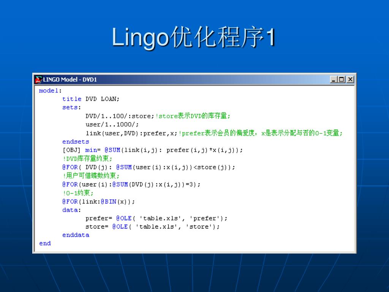The width and height of the screenshot is (389, 292).
Task: Click the 'DVD/1..100/:store;' definition
Action: tap(120, 116)
